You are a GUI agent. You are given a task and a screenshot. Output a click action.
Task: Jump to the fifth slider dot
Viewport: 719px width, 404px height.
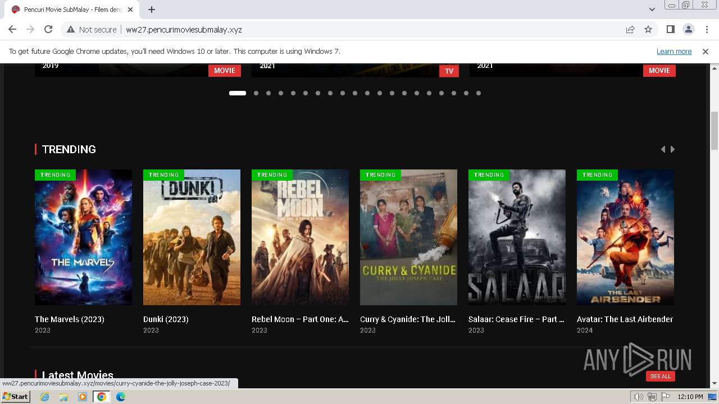[293, 93]
